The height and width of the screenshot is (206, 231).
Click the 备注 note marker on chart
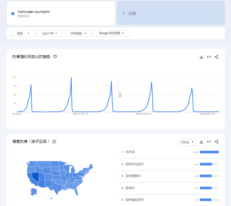coord(120,95)
